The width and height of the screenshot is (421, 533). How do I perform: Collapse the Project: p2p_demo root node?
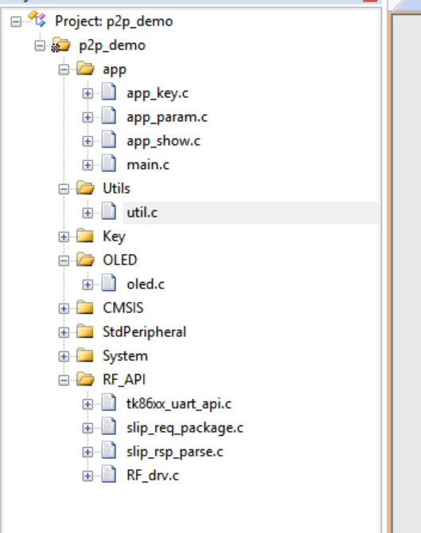click(16, 22)
